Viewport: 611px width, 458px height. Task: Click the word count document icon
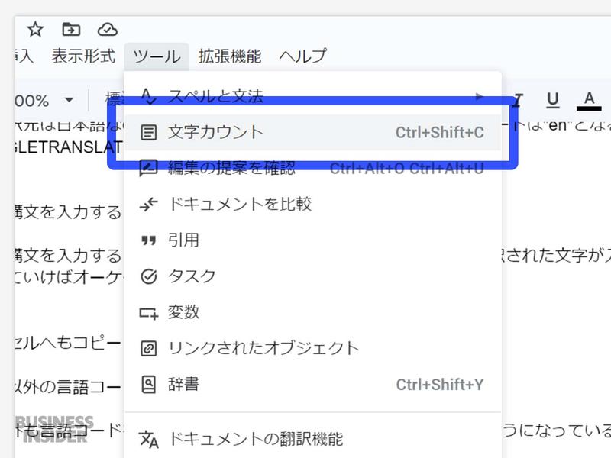tap(148, 132)
